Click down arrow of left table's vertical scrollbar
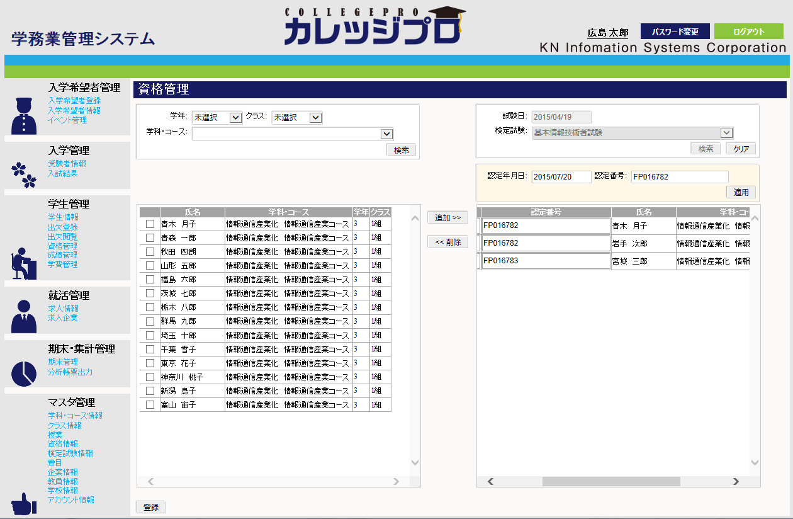 point(415,462)
